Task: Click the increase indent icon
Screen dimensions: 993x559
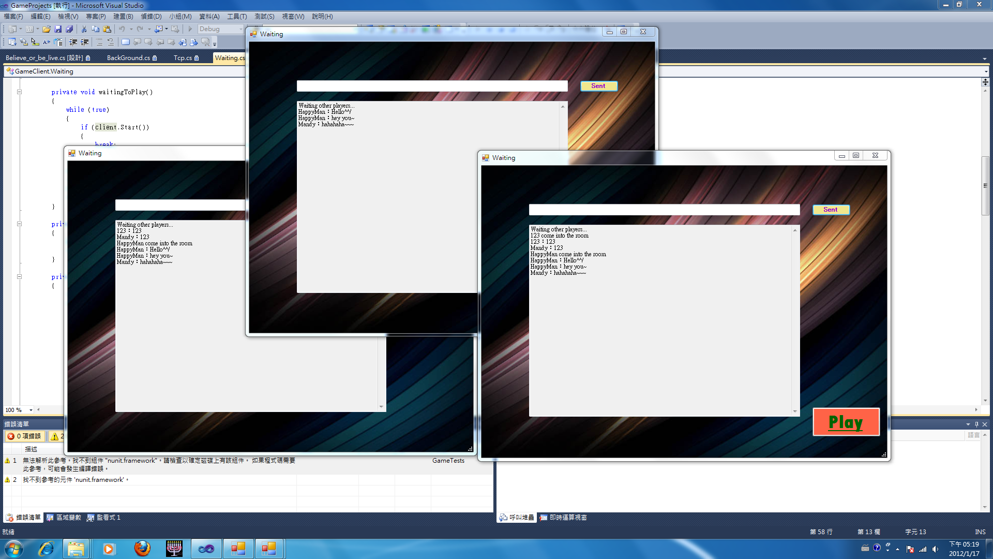Action: (85, 42)
